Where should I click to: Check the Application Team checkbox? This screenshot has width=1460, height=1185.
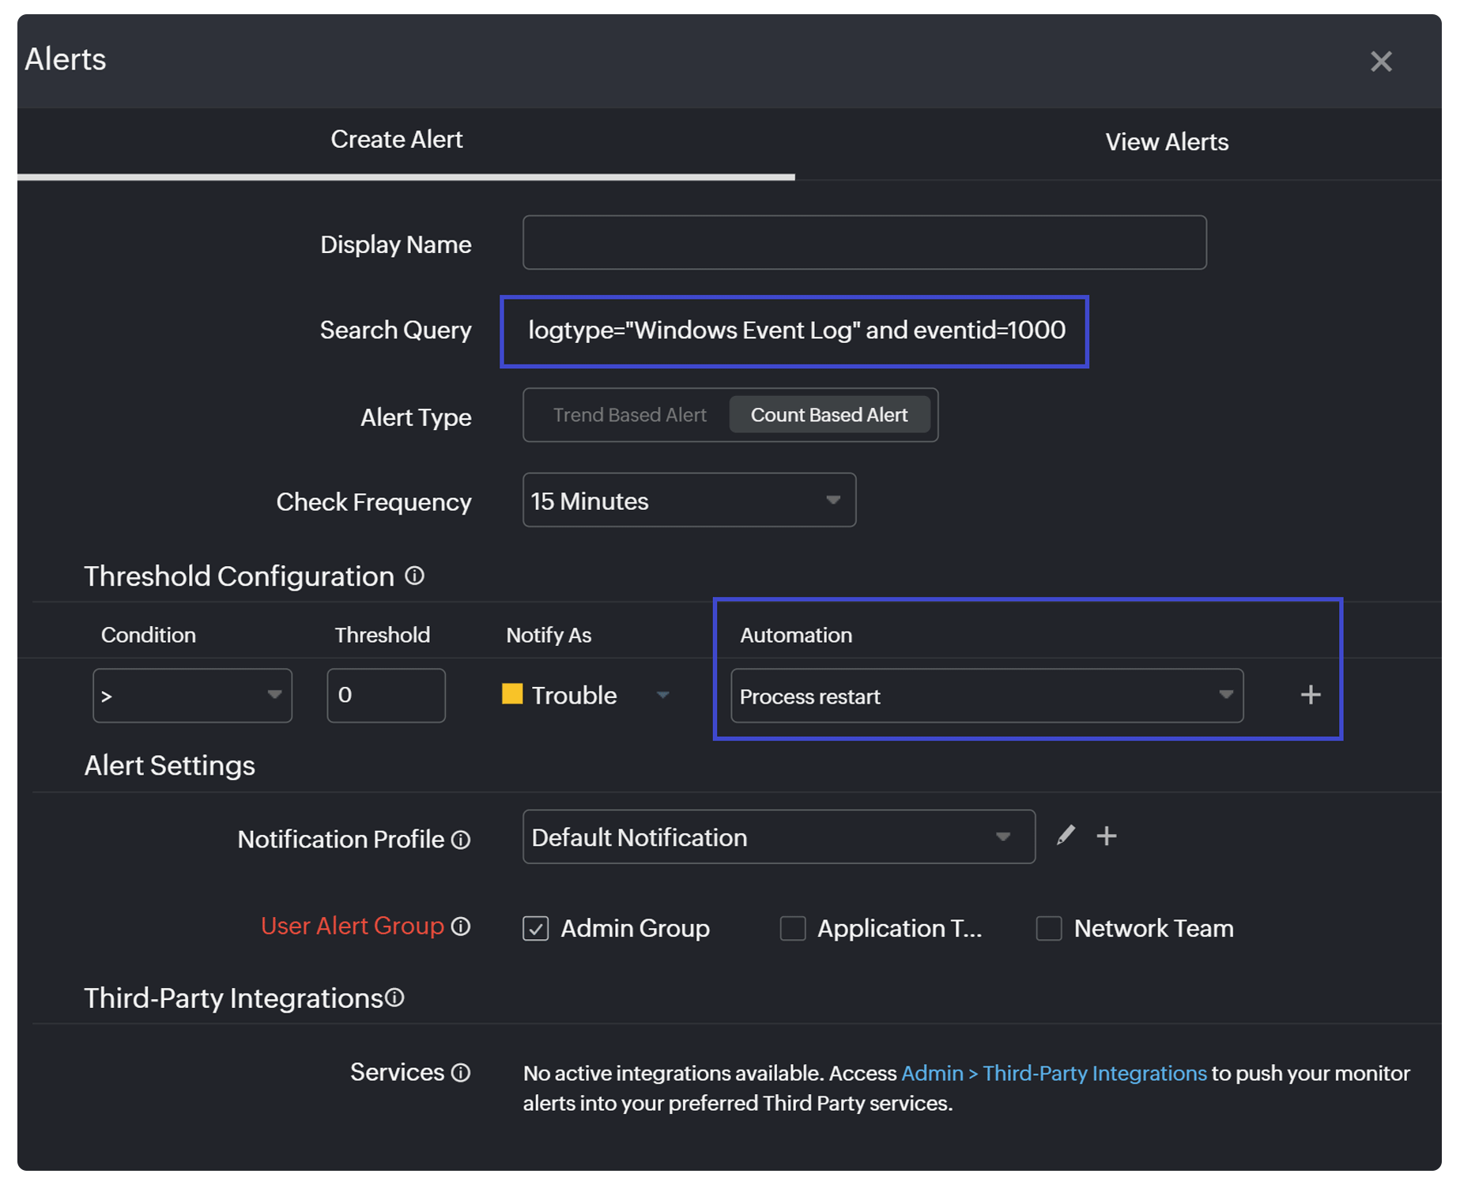[792, 928]
